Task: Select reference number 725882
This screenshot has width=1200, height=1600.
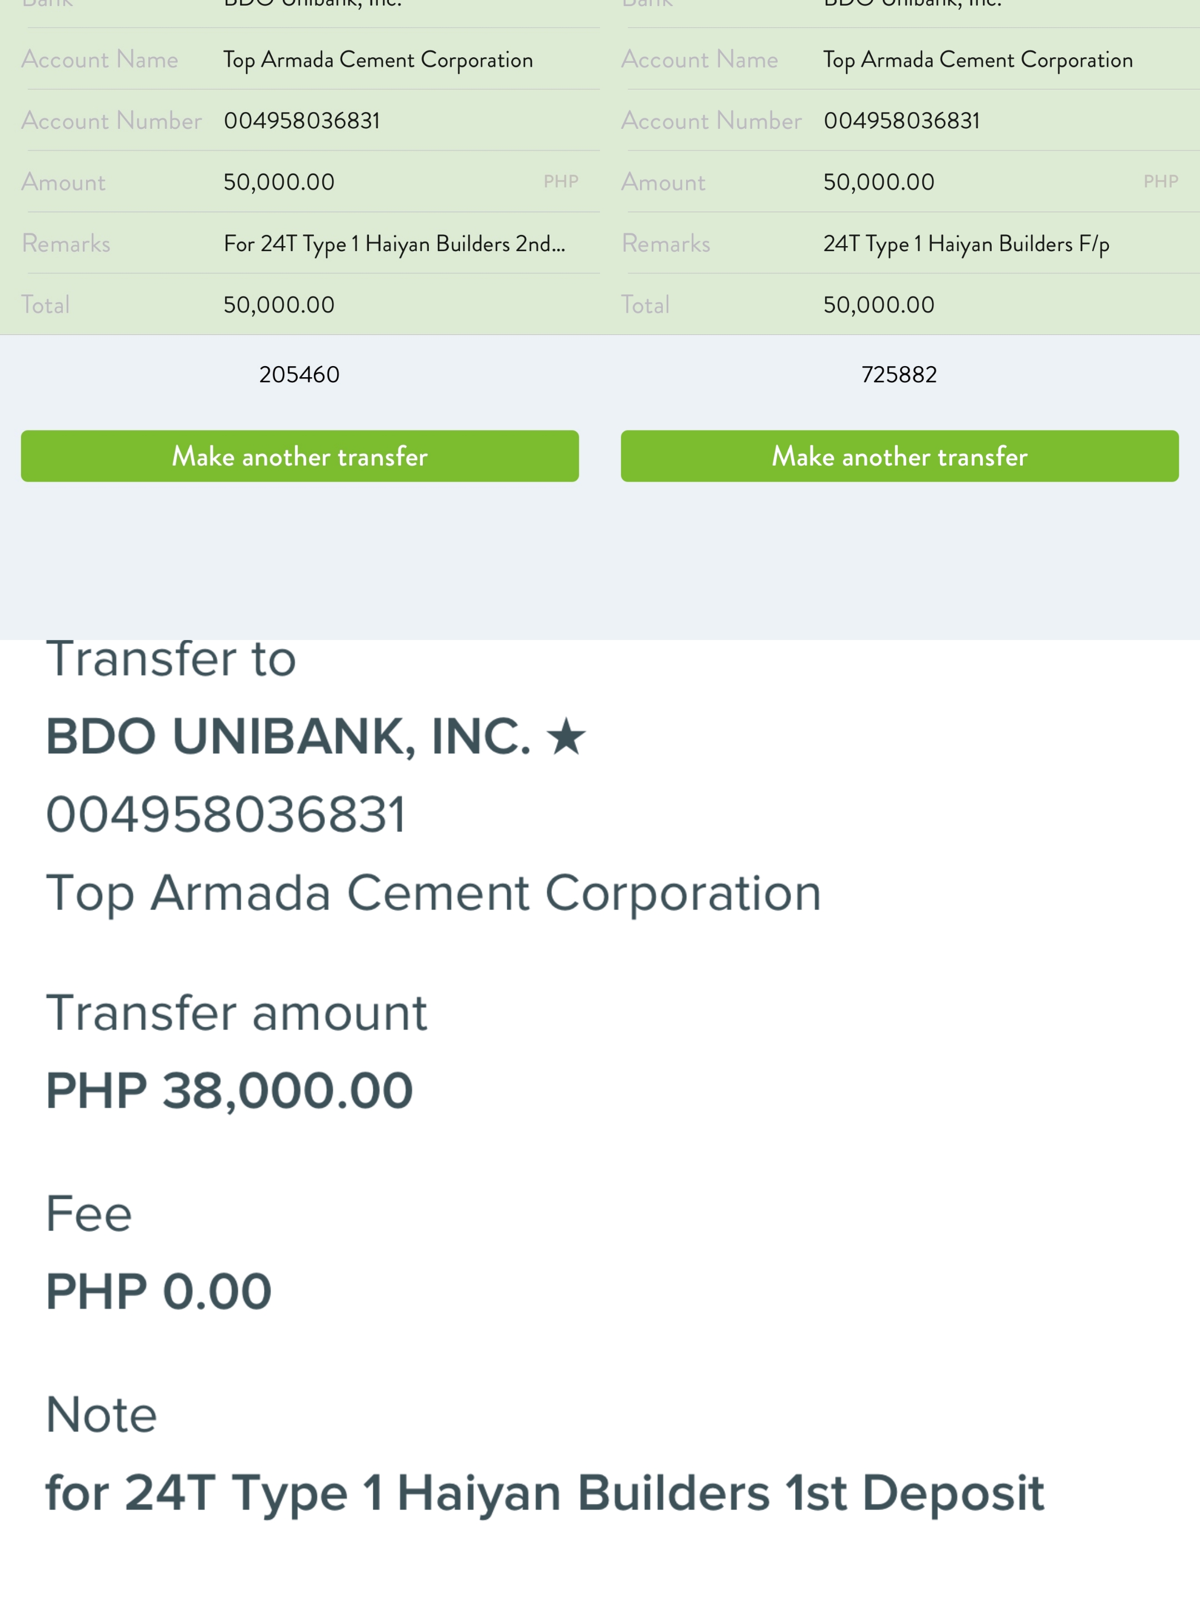Action: click(898, 374)
